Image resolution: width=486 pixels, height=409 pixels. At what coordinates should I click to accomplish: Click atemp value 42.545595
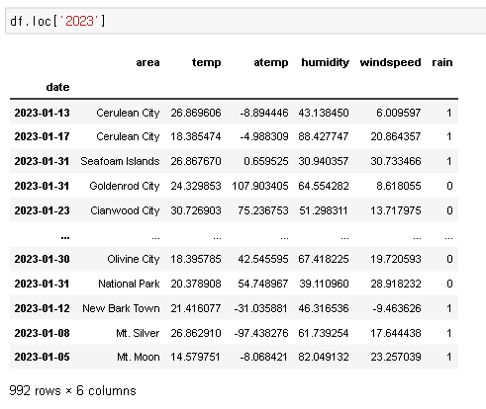click(263, 259)
